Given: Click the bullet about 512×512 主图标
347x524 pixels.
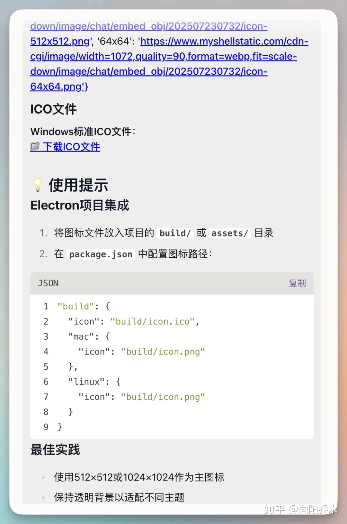Looking at the screenshot, I should 139,477.
